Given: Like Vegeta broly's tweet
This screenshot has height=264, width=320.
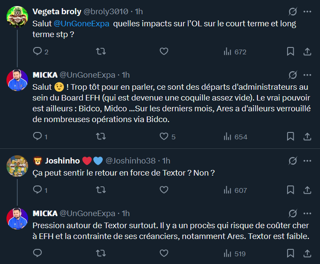Looking at the screenshot, I should pyautogui.click(x=164, y=52).
